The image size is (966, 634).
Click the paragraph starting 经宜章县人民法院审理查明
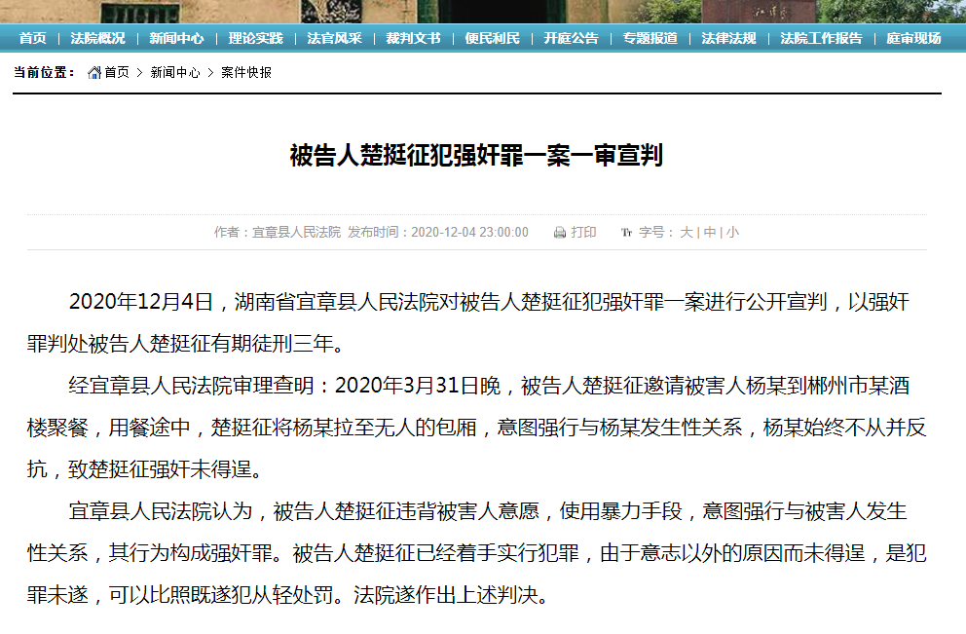[476, 427]
